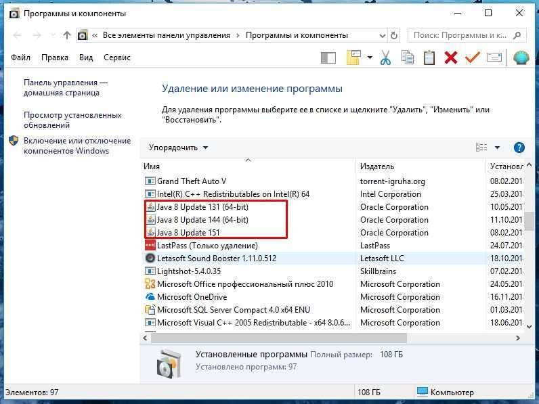Select Microsoft OneDrive entry
The height and width of the screenshot is (404, 539).
coord(332,297)
